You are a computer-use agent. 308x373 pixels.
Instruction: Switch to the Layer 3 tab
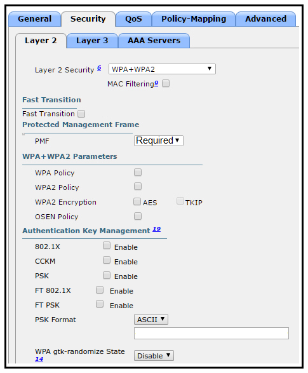[92, 41]
